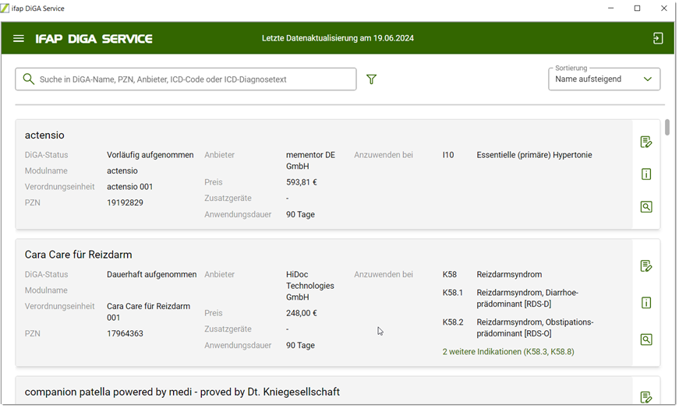Show the info icon for actensio
This screenshot has height=408, width=679.
pos(645,174)
